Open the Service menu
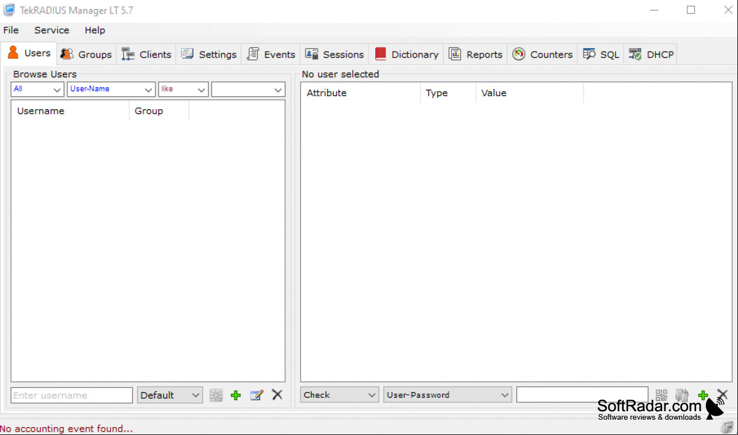The width and height of the screenshot is (738, 435). coord(52,30)
